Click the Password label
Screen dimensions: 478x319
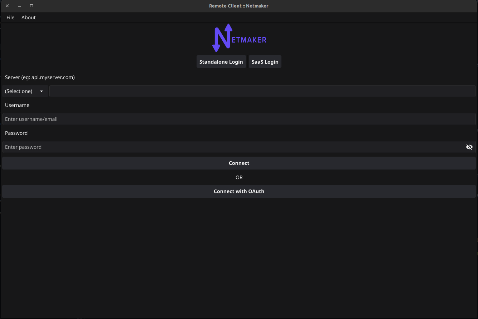pos(16,133)
